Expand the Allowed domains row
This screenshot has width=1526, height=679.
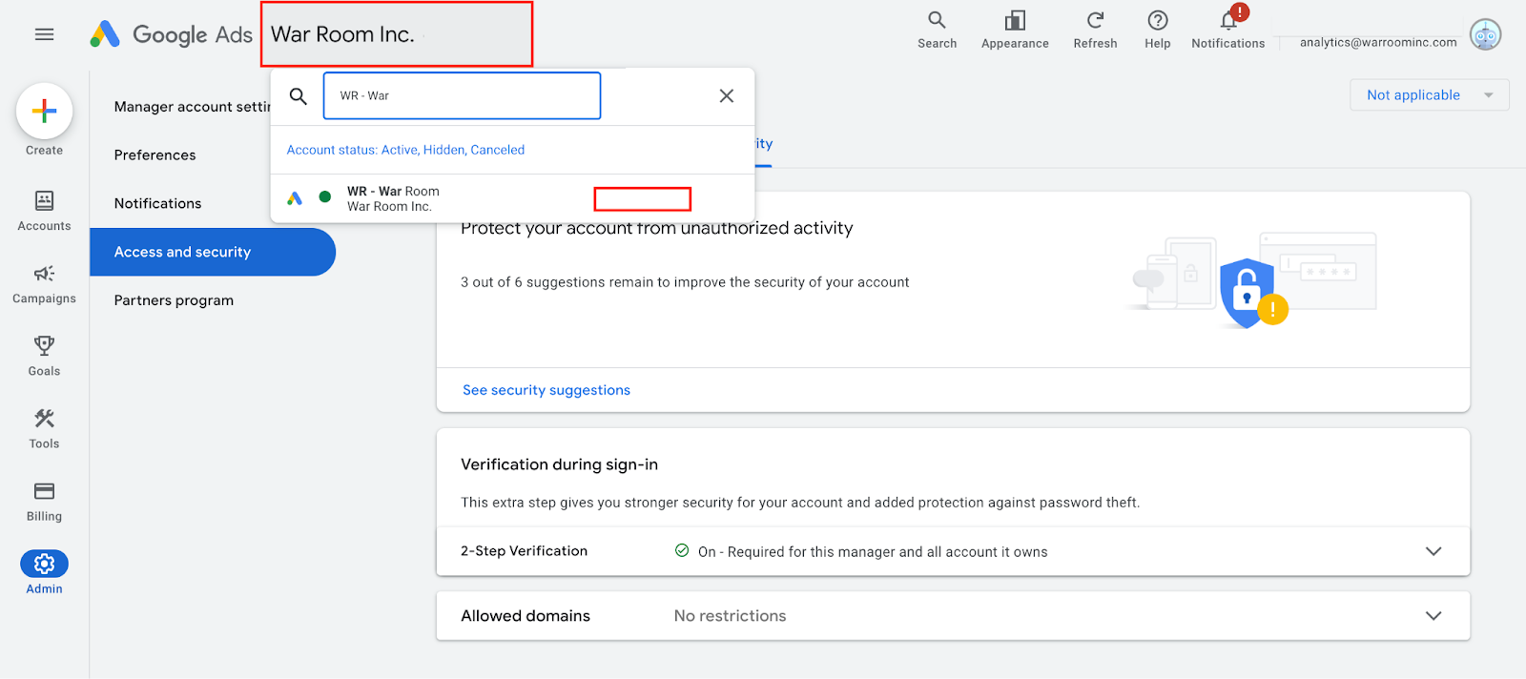tap(1433, 616)
